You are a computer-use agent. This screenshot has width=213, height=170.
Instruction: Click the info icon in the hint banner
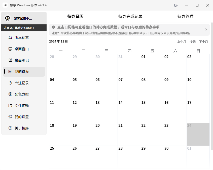pos(53,27)
